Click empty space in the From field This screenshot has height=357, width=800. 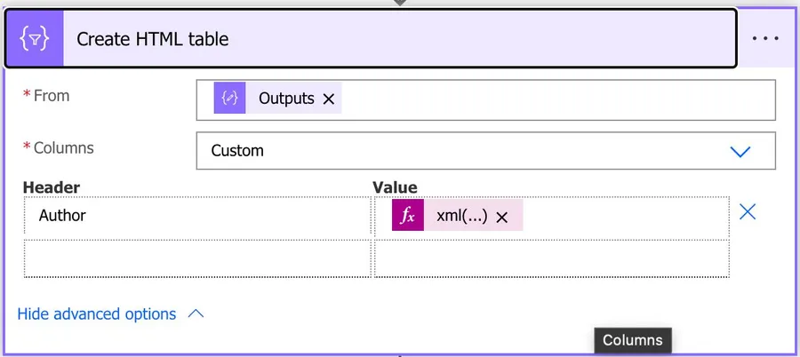click(x=551, y=99)
